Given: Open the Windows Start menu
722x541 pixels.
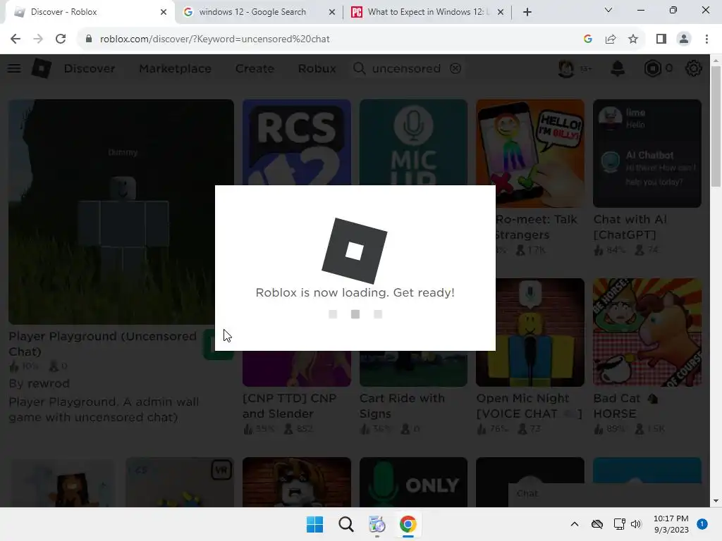Looking at the screenshot, I should point(315,524).
